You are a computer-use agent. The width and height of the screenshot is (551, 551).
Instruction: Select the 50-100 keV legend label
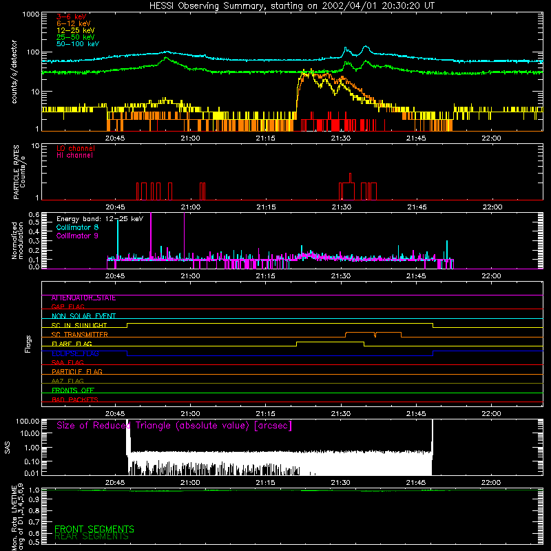pos(78,44)
